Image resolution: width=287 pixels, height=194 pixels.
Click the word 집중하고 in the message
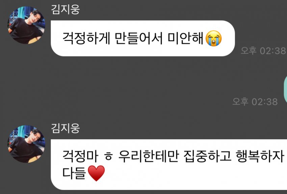tap(207, 156)
